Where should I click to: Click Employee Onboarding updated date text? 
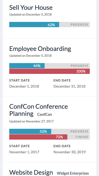tap(30, 56)
